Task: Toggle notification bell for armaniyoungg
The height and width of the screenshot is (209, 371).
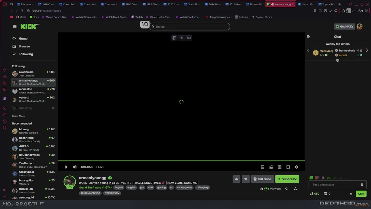Action: (236, 179)
